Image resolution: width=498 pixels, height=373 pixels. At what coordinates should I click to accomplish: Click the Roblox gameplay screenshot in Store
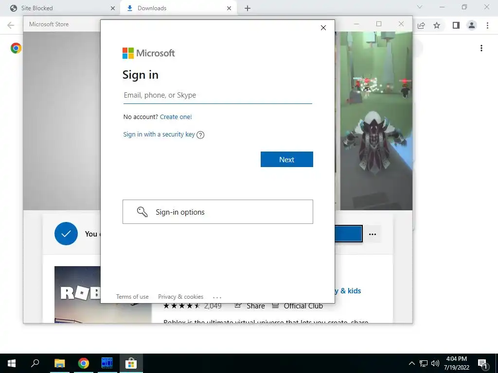click(x=376, y=120)
